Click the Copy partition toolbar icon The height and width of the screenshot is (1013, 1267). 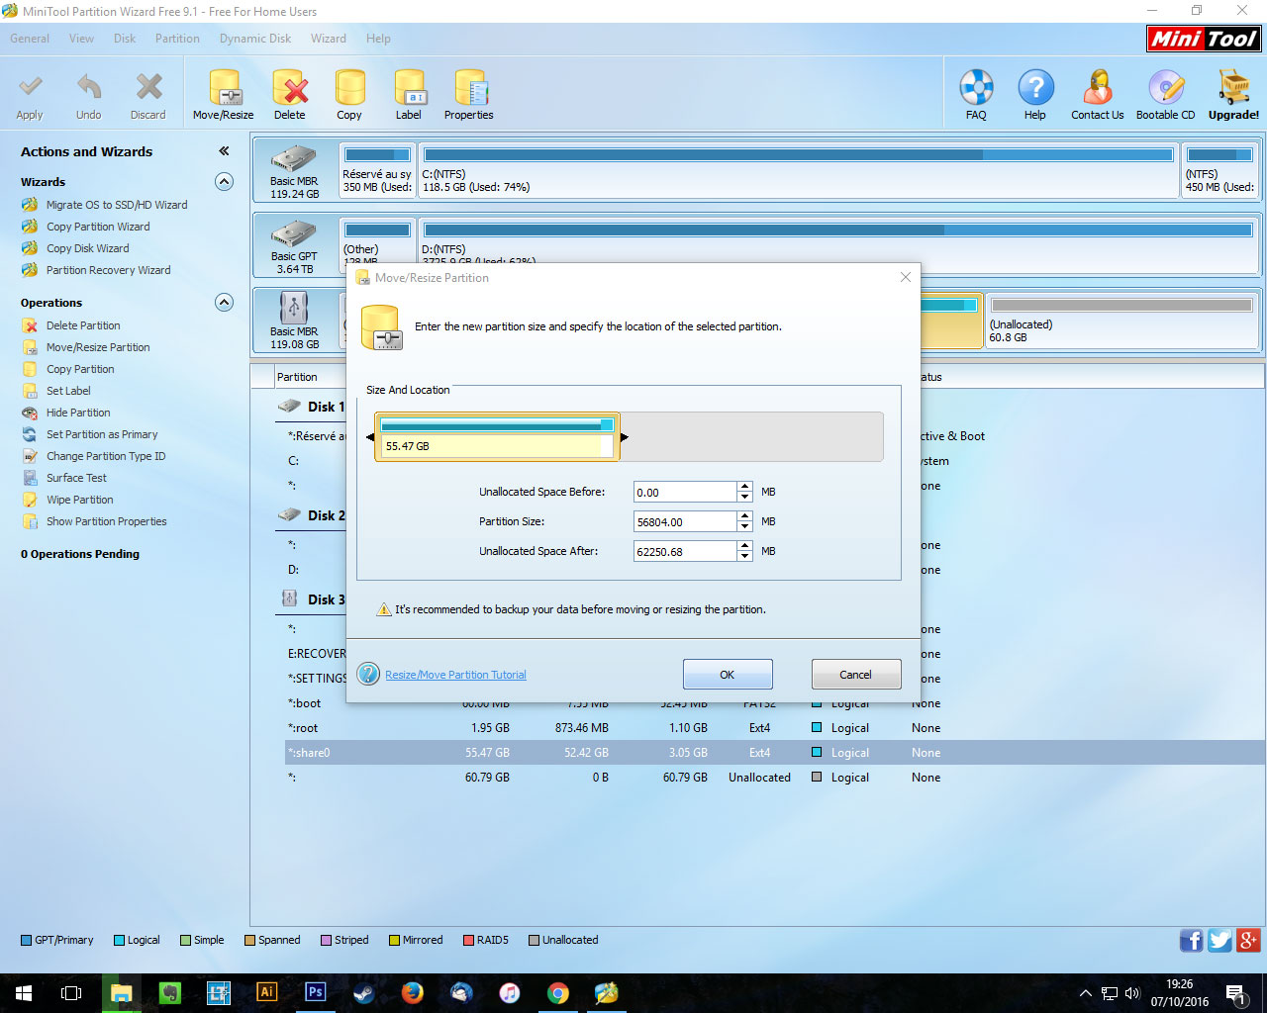coord(349,88)
